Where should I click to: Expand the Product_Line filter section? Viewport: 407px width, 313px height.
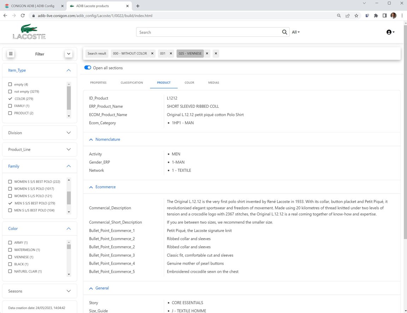click(x=69, y=149)
